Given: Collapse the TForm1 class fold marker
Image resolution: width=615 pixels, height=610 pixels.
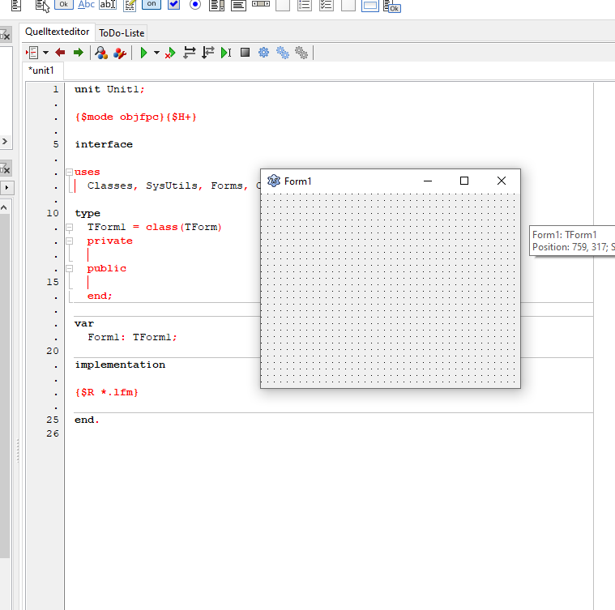Looking at the screenshot, I should coord(70,227).
